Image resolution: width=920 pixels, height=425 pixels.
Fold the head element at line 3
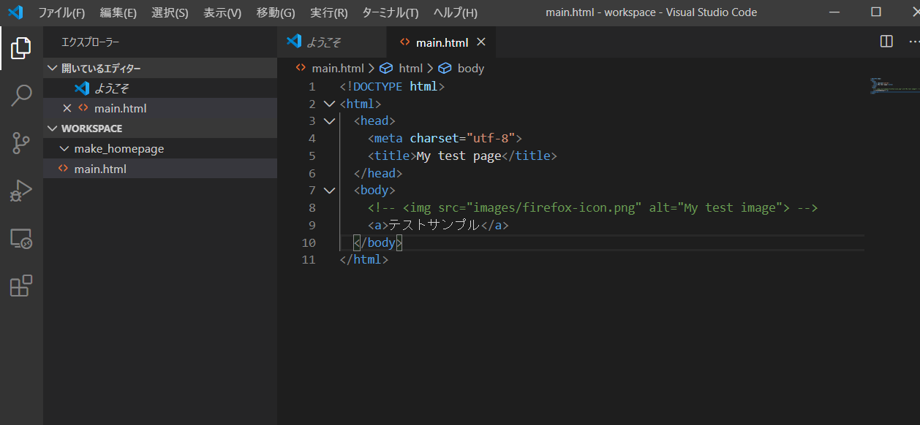point(329,121)
